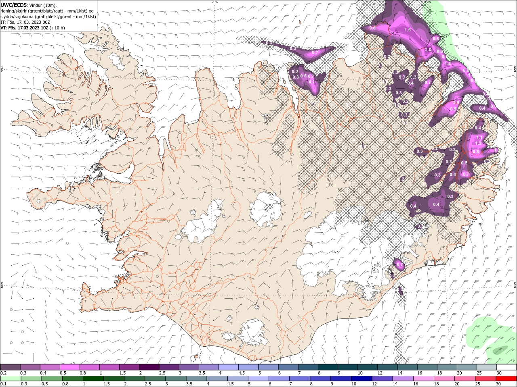The height and width of the screenshot is (387, 517).
Task: Choose the bright pink 0.5 swatch in the top legend row
Action: coord(69,367)
